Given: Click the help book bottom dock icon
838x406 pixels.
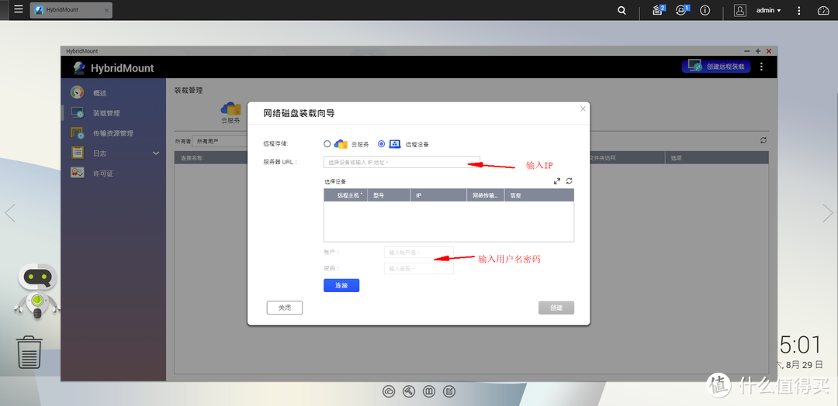Looking at the screenshot, I should pos(429,391).
